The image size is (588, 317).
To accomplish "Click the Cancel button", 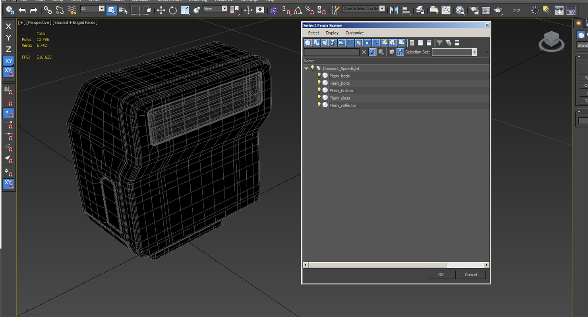I will click(x=471, y=275).
